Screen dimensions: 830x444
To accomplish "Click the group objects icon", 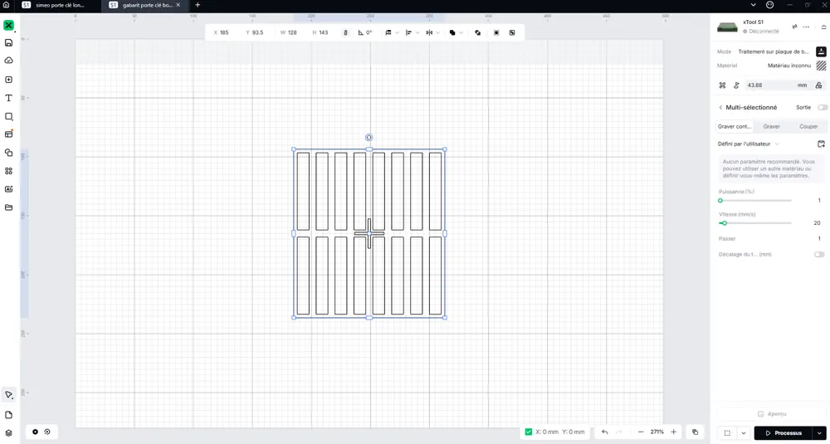I will pyautogui.click(x=496, y=32).
